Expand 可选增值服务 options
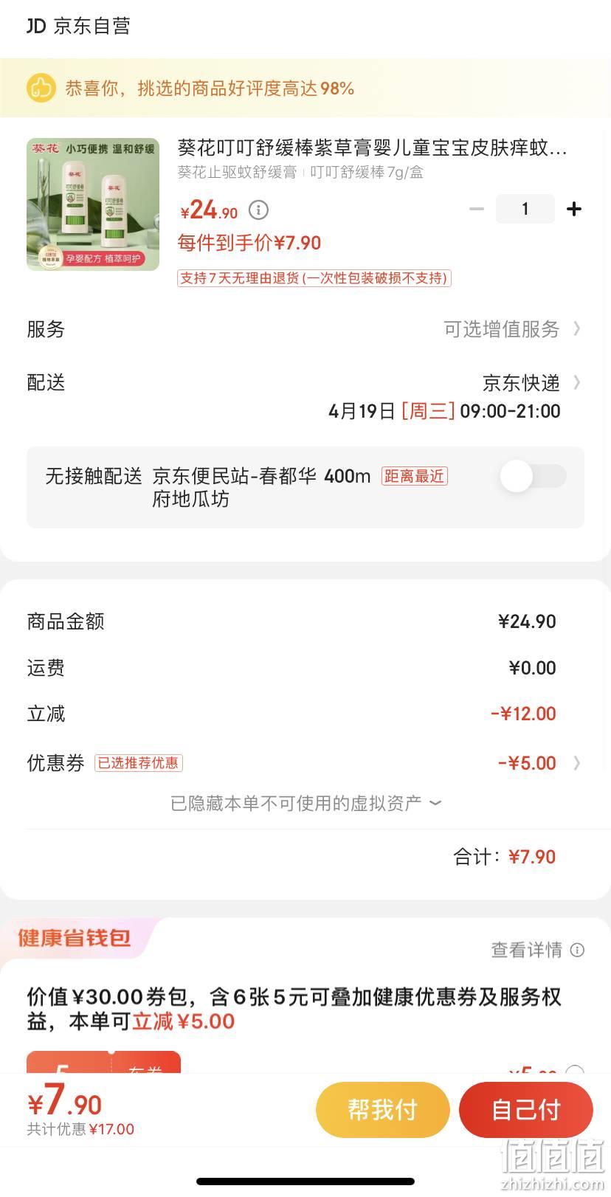The image size is (611, 1197). point(512,329)
